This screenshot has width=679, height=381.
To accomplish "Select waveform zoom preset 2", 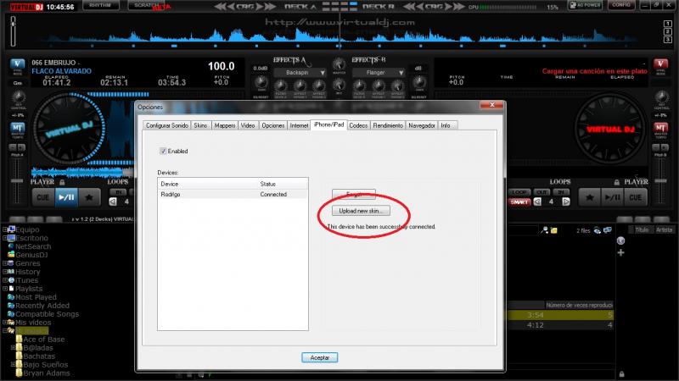I will [667, 32].
